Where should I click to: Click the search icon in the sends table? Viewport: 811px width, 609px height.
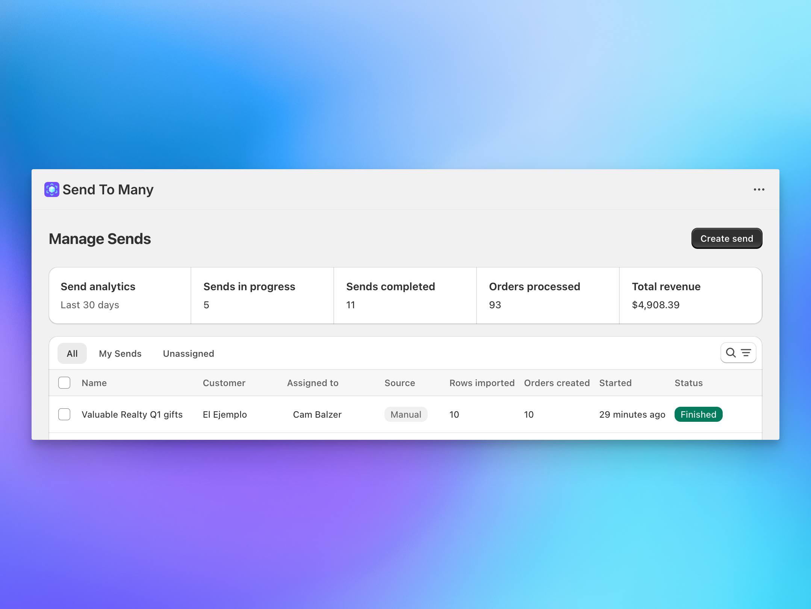tap(731, 353)
